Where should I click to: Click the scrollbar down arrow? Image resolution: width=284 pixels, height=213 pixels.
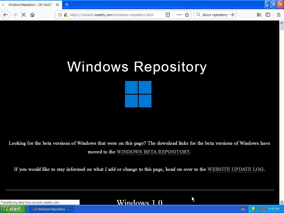coord(282,202)
